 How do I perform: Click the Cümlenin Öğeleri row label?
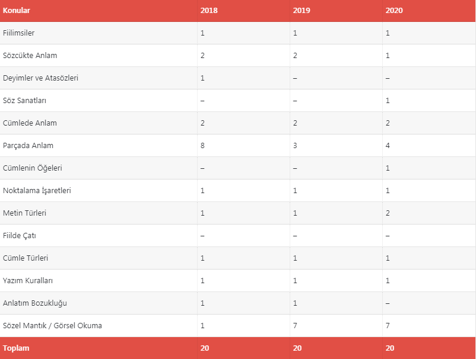[x=32, y=168]
